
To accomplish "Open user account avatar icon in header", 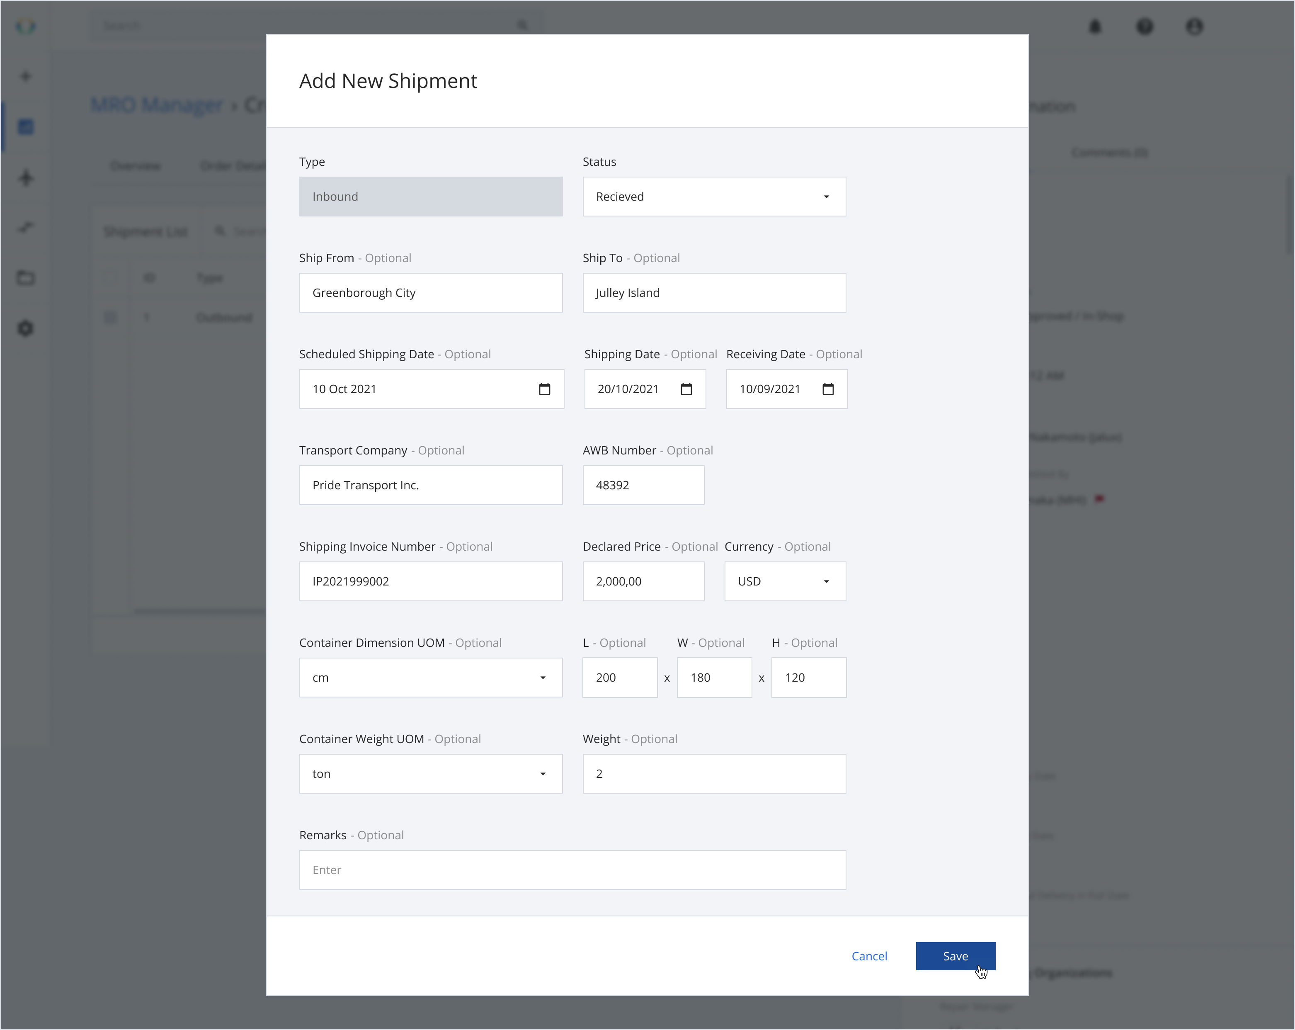I will click(1195, 27).
